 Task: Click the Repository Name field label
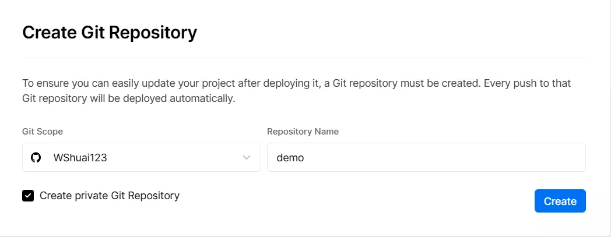pos(303,132)
